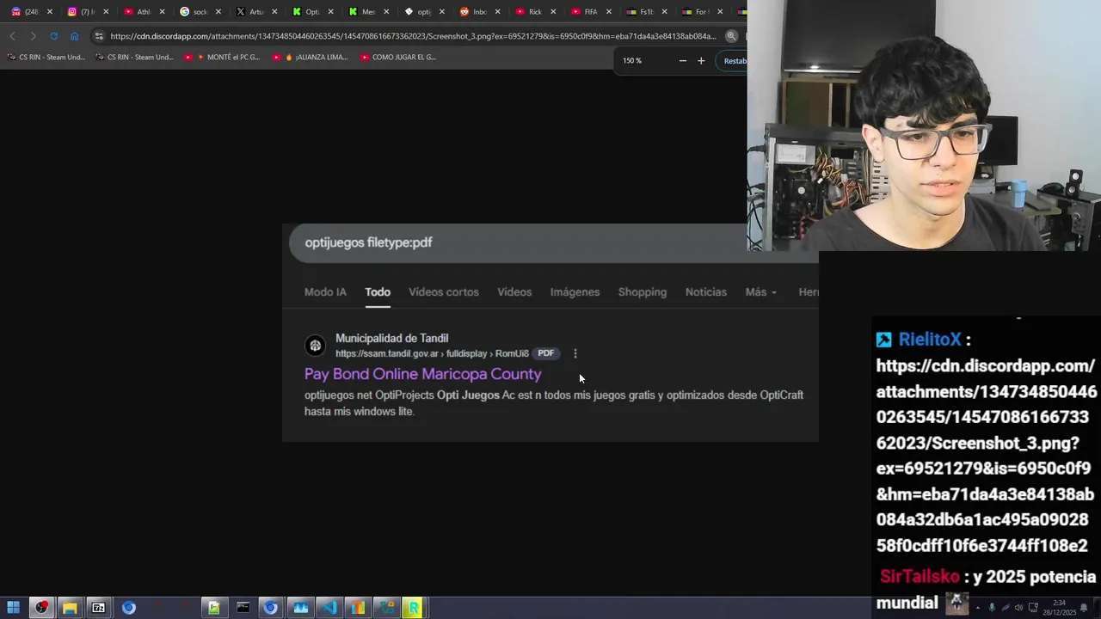Open 7-Zip from the taskbar
Image resolution: width=1101 pixels, height=619 pixels.
[x=99, y=608]
